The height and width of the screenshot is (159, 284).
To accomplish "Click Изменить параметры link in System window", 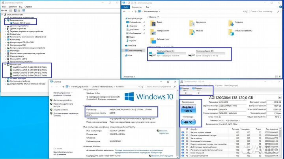I will point(164,132).
